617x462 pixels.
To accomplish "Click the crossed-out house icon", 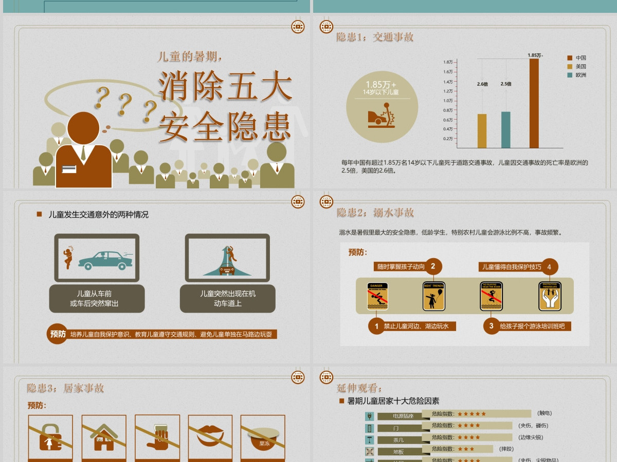I will coord(104,438).
